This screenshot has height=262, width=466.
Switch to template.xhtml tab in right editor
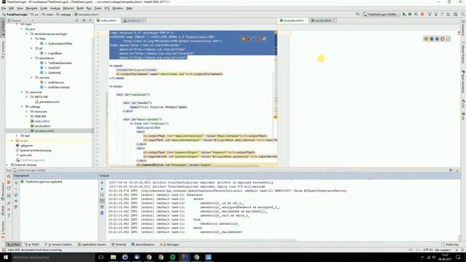[x=293, y=20]
